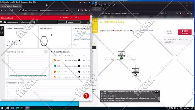195x110 pixels.
Task: Open the Bearbeiten menu in CrowdStrike browser
Action: coord(6,2)
